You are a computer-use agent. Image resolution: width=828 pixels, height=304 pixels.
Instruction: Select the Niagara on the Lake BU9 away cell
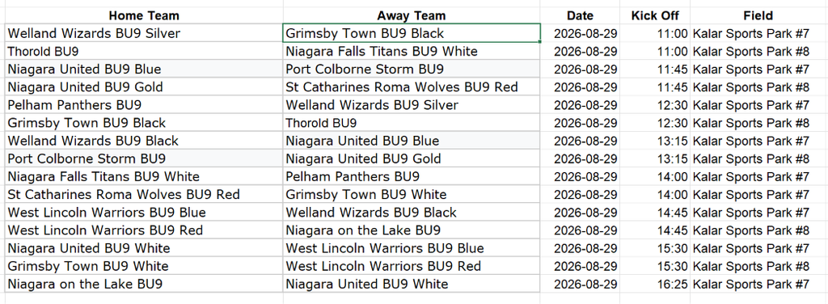(x=412, y=230)
